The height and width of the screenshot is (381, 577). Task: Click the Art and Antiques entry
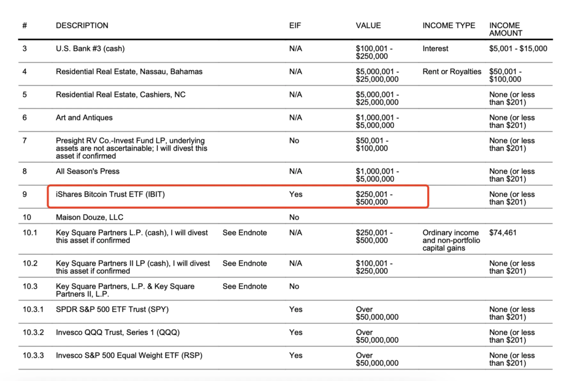(x=84, y=118)
